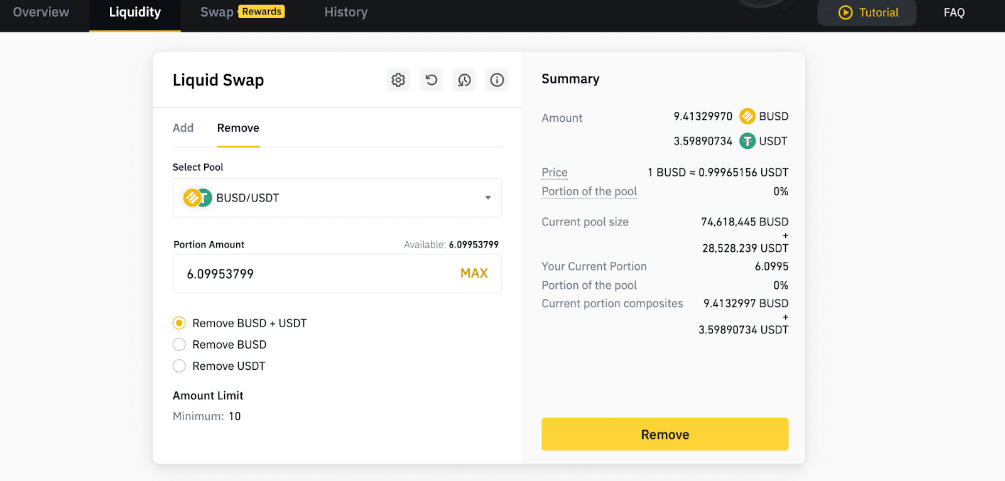Click the Current portion composites label
1005x481 pixels.
(612, 303)
